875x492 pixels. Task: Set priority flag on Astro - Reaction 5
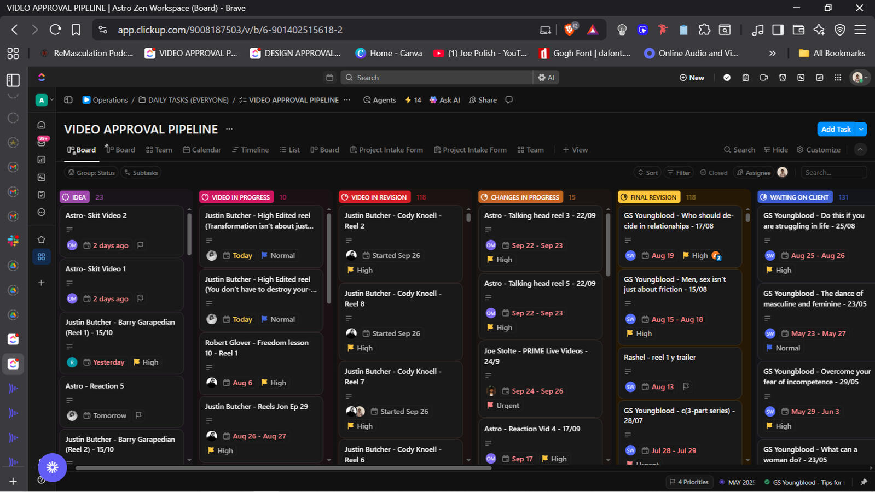pyautogui.click(x=138, y=415)
